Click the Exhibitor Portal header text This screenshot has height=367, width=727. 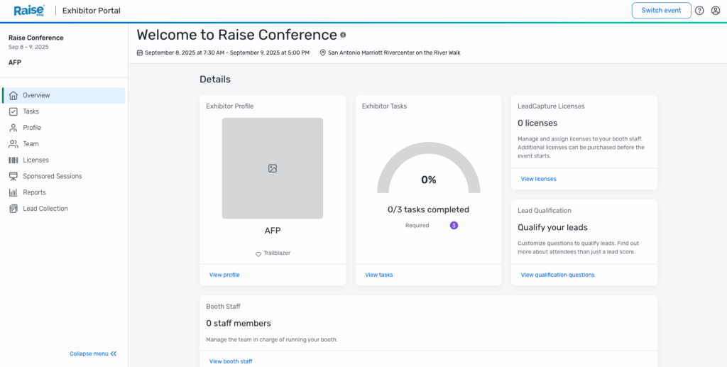pyautogui.click(x=92, y=11)
